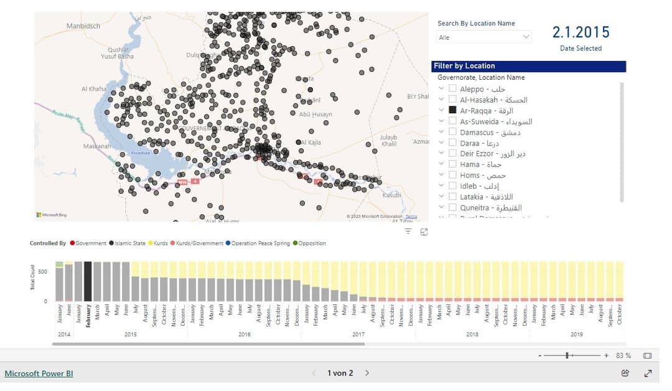The height and width of the screenshot is (391, 672).
Task: Click the zoom out minus icon
Action: (x=540, y=356)
